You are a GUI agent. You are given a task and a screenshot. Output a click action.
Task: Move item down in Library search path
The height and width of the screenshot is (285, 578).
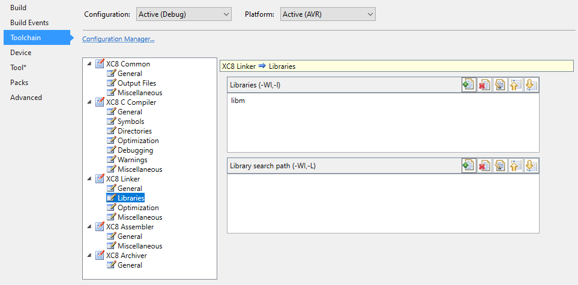point(531,166)
